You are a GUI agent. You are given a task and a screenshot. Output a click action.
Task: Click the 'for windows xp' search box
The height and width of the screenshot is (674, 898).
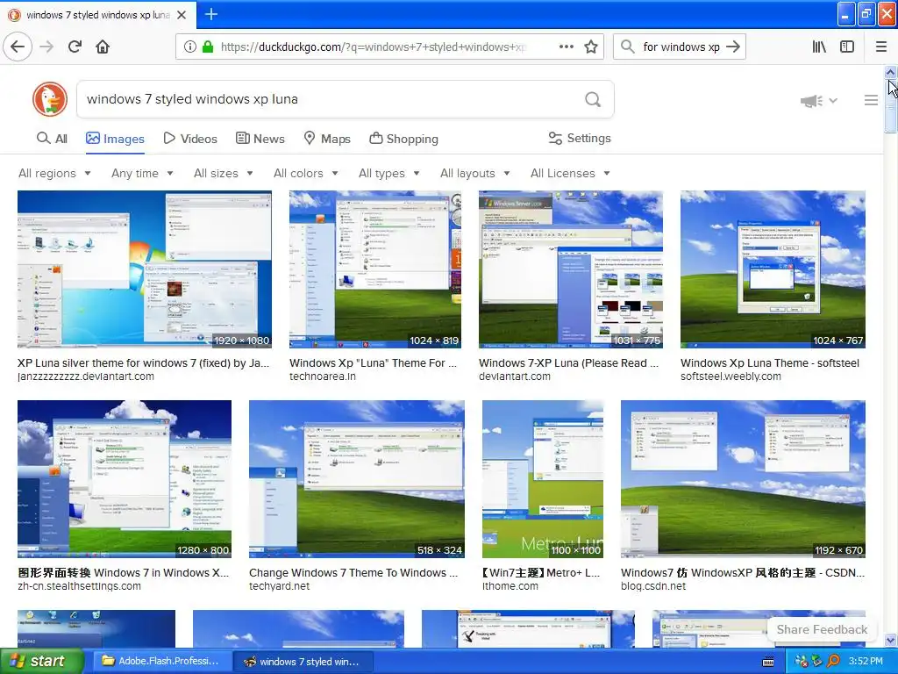681,47
